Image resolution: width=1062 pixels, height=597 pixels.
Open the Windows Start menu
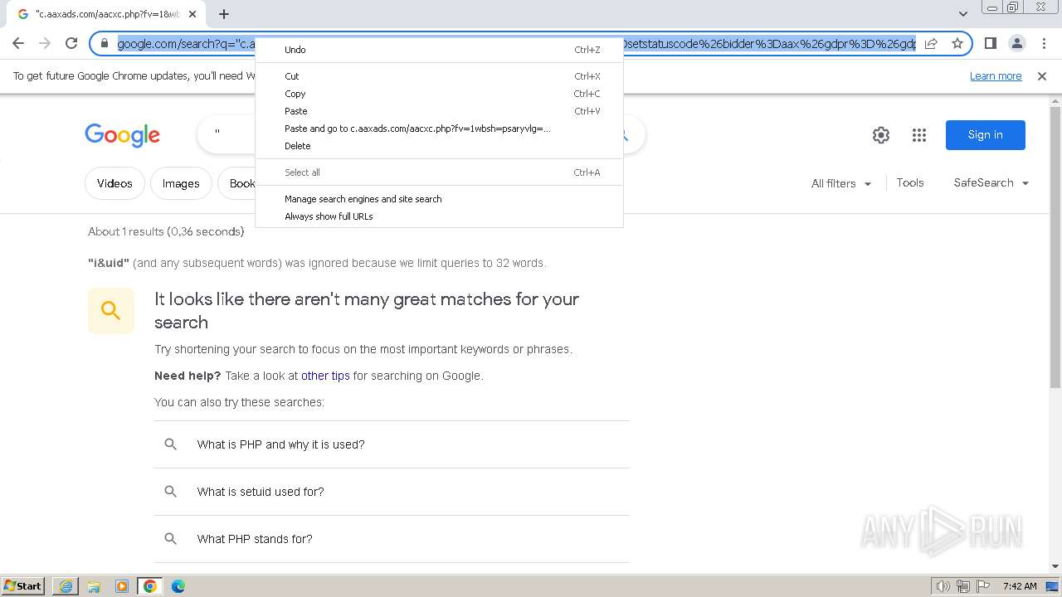click(x=23, y=586)
